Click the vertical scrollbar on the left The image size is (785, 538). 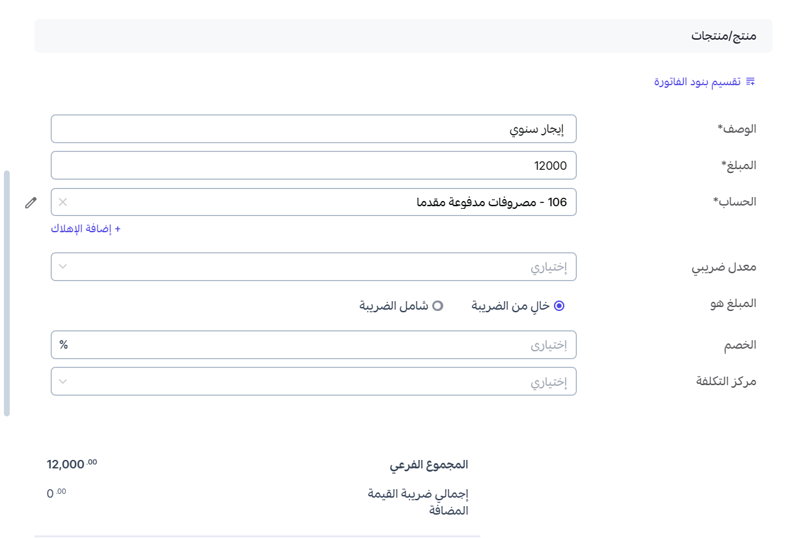point(7,293)
